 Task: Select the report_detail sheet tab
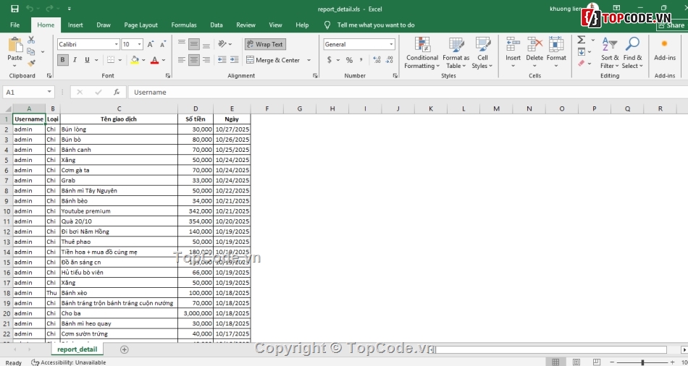[77, 349]
